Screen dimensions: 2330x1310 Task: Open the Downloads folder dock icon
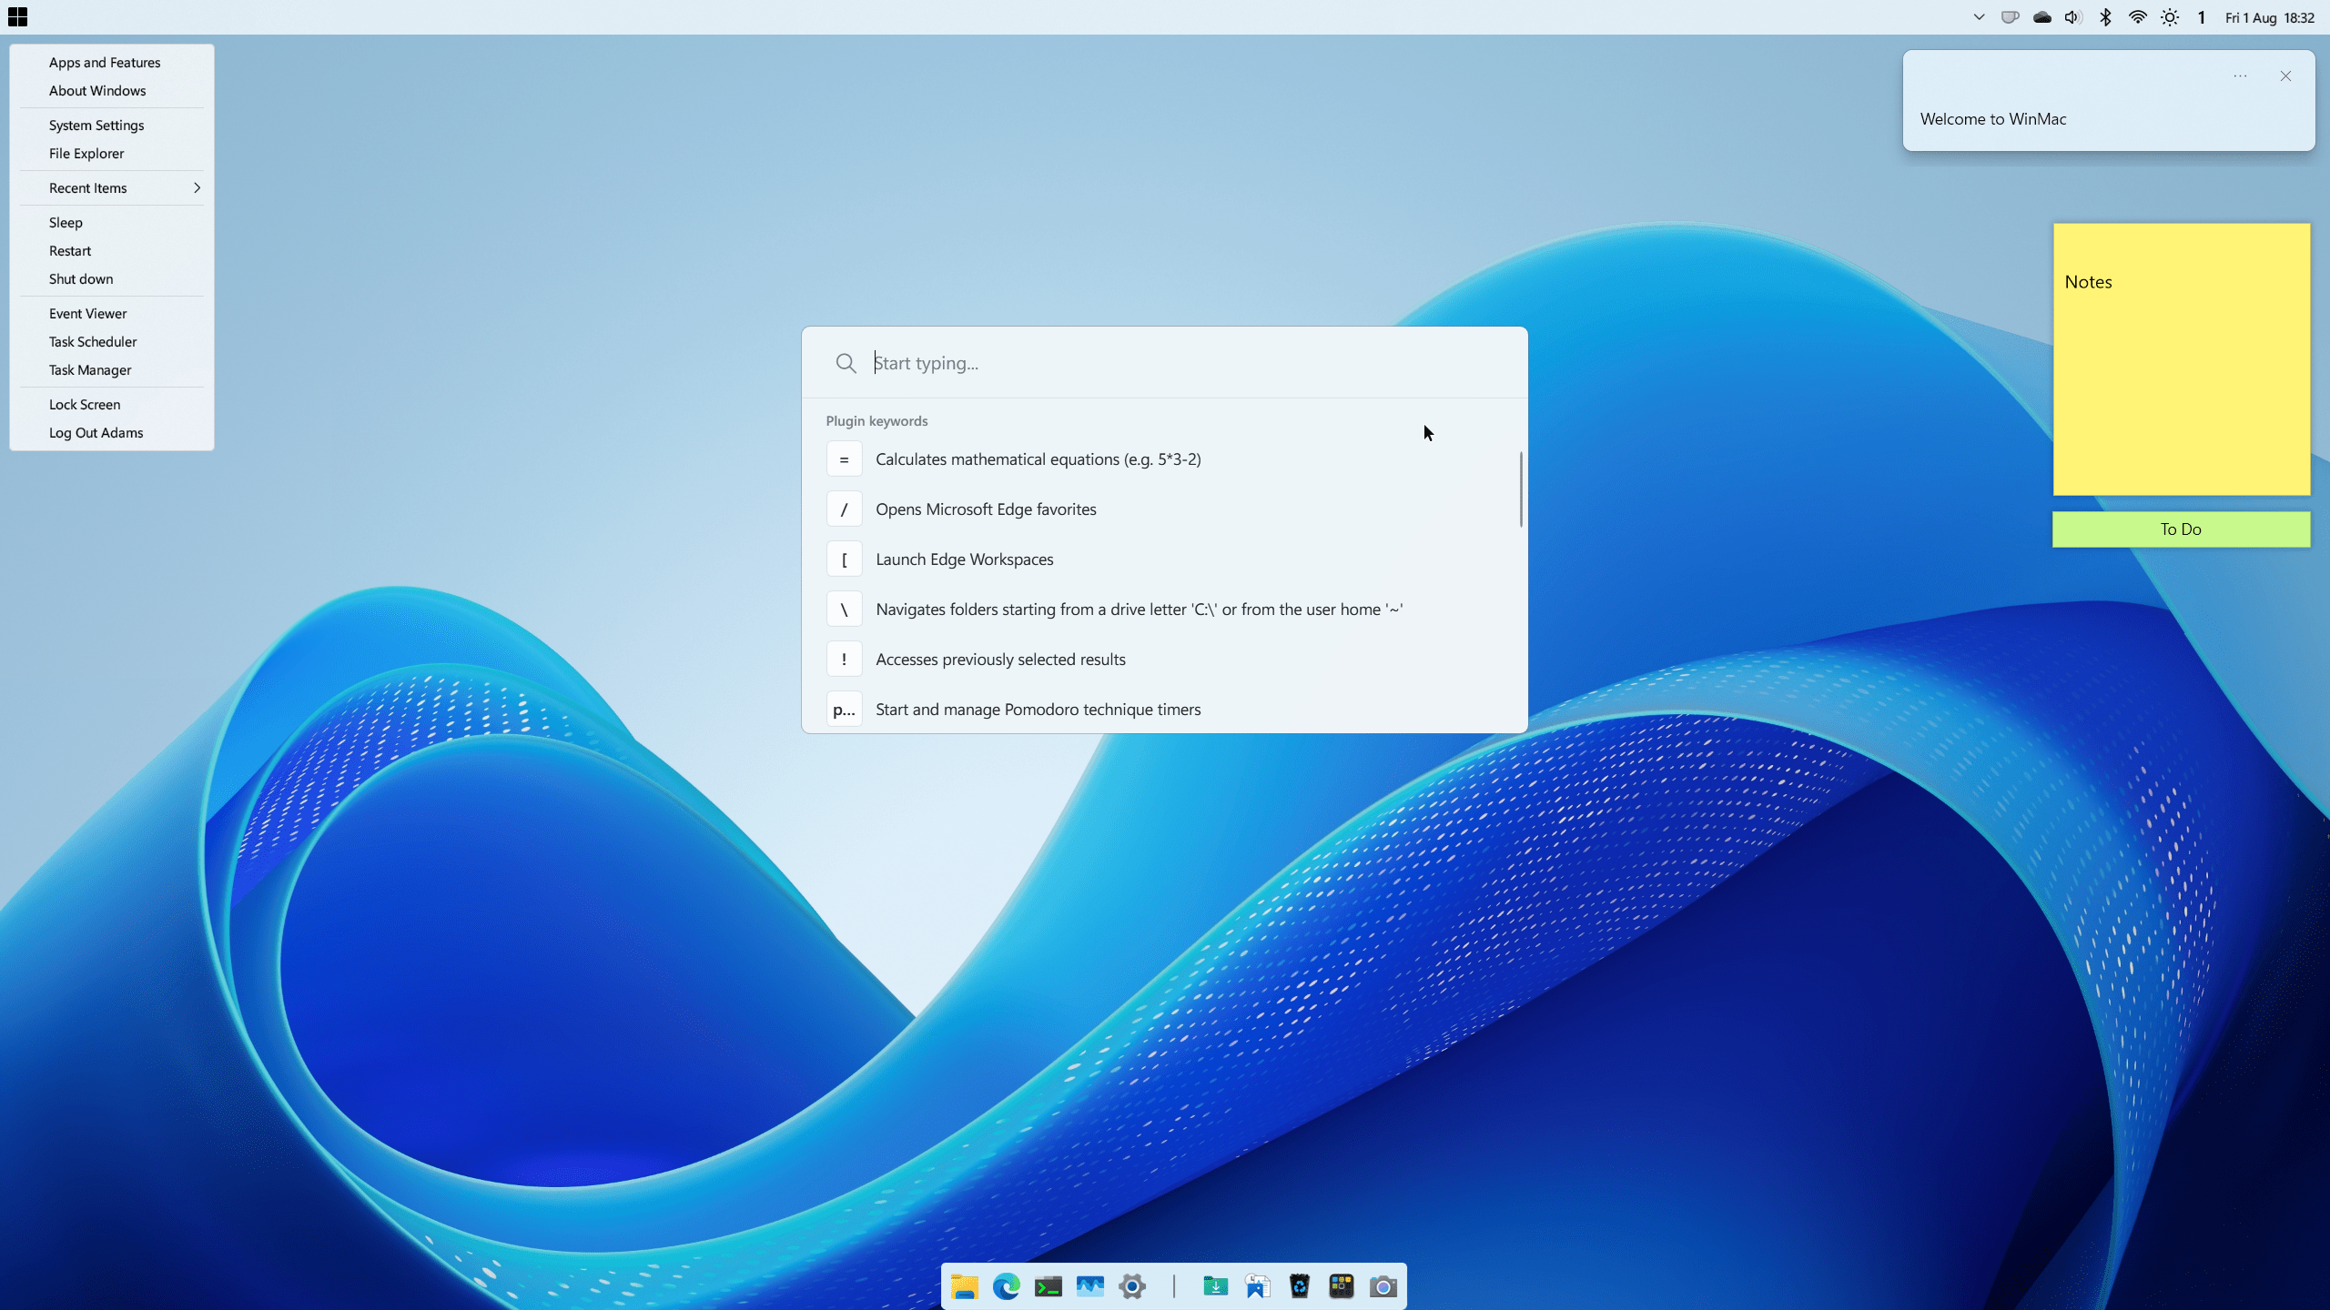(1215, 1286)
